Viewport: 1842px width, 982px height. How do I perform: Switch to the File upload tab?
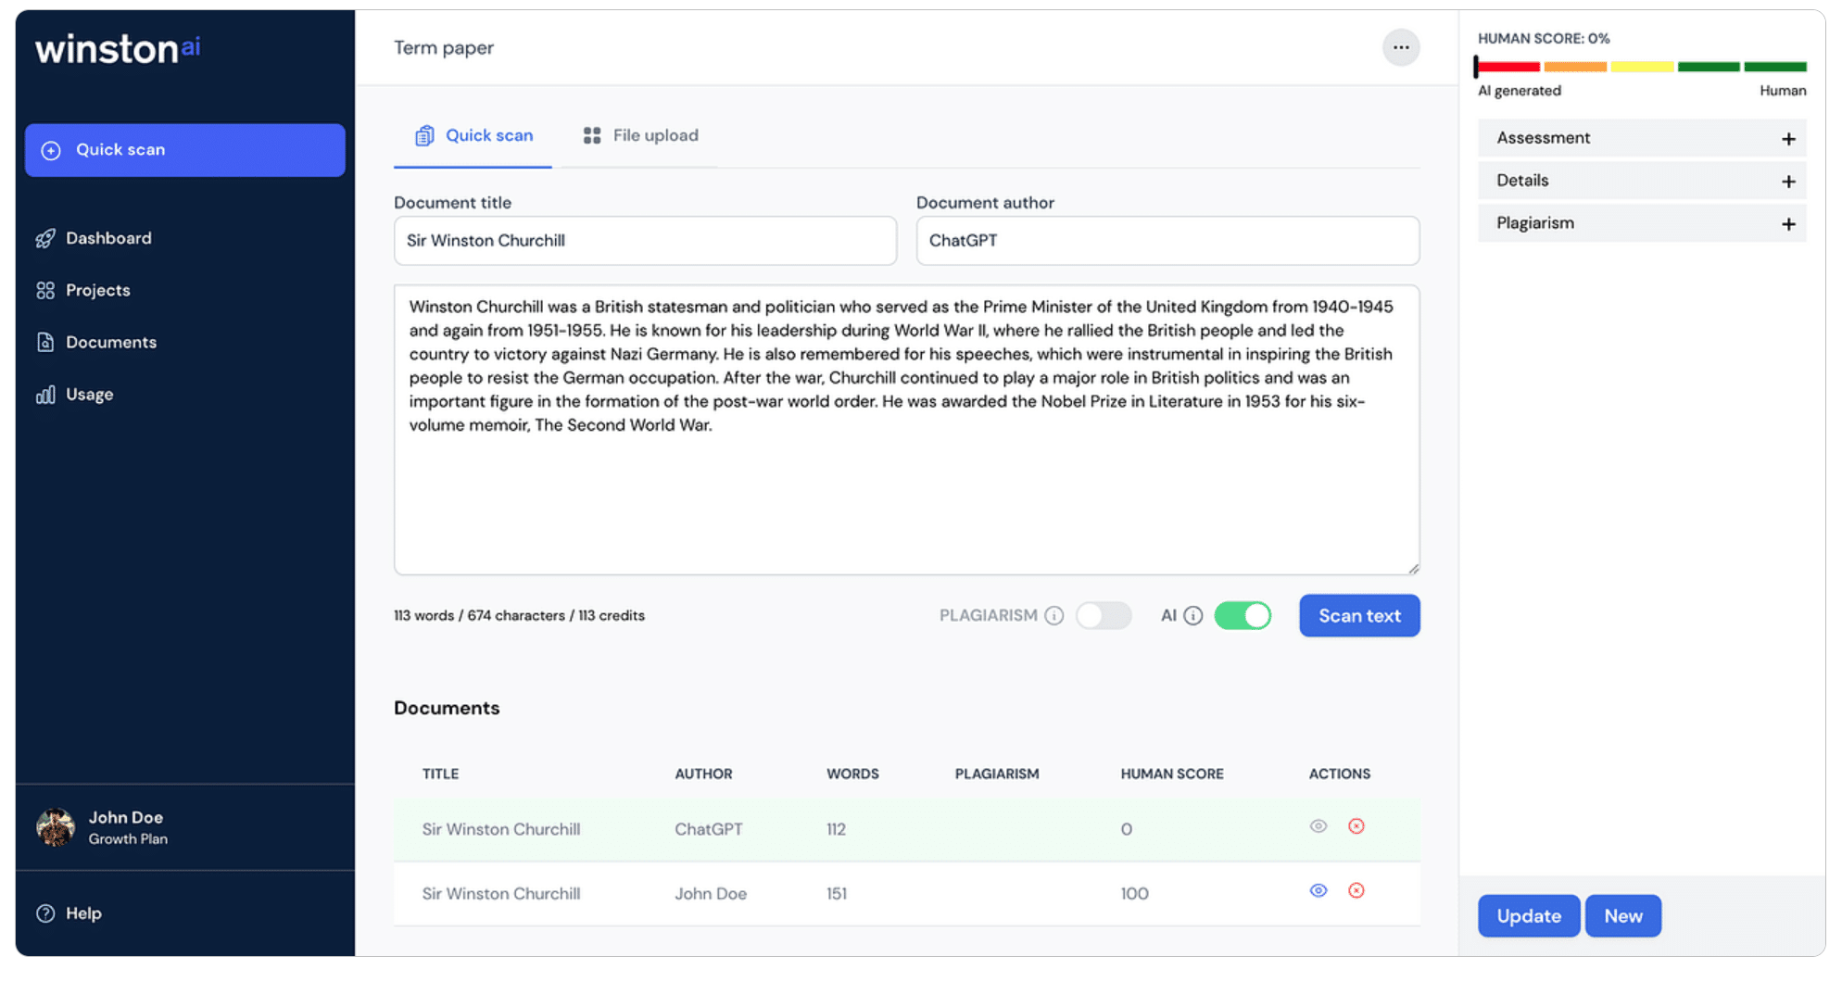point(640,135)
